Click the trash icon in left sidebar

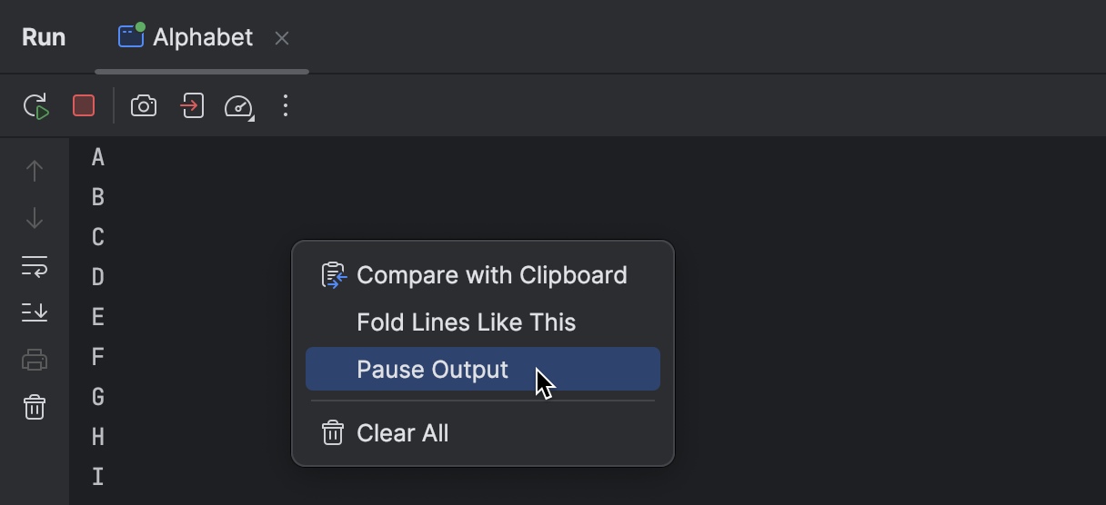pos(35,407)
